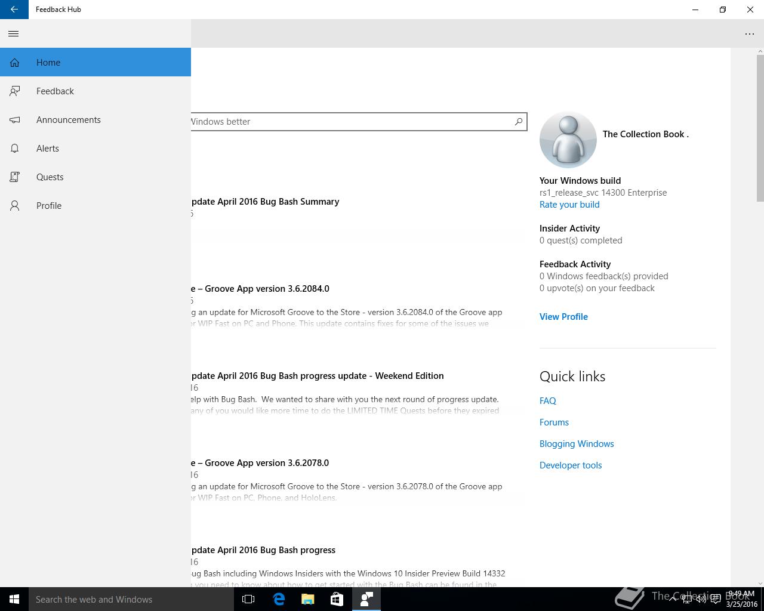764x611 pixels.
Task: Click the search magnifier icon
Action: 519,121
